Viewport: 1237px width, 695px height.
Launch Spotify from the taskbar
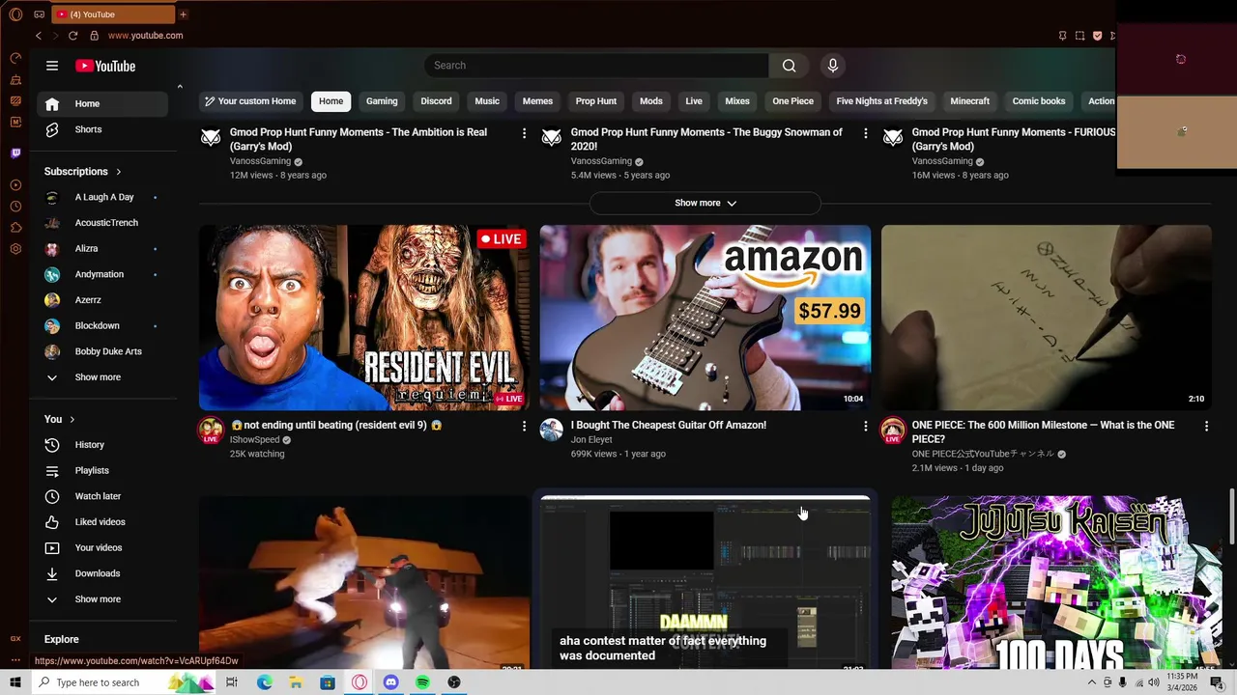coord(422,682)
